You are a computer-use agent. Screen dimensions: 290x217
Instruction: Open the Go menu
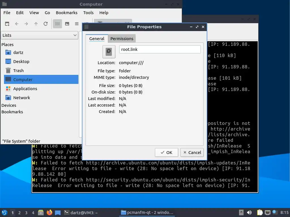pyautogui.click(x=47, y=13)
